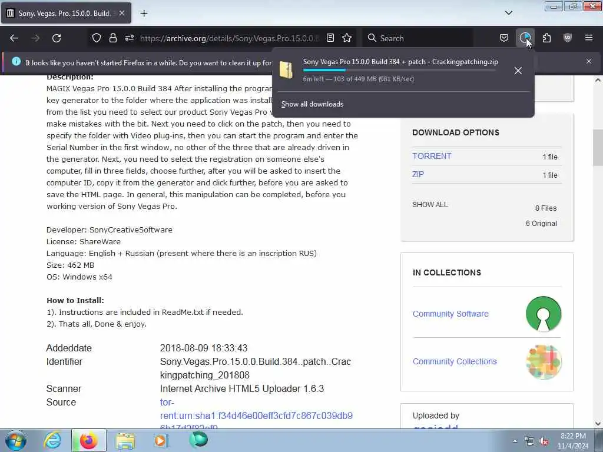Click into the Search box
The height and width of the screenshot is (452, 603).
(x=418, y=38)
